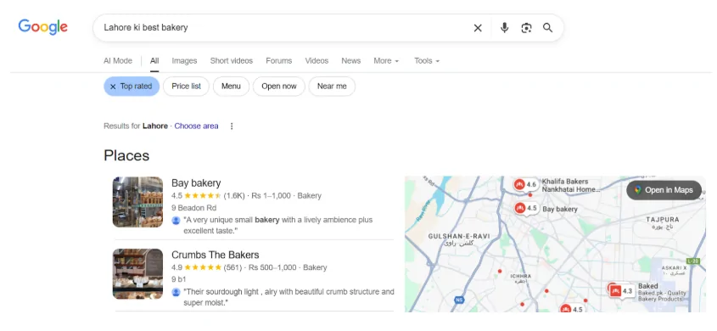Enable the Open now filter chip
This screenshot has height=331, width=717.
click(x=279, y=87)
